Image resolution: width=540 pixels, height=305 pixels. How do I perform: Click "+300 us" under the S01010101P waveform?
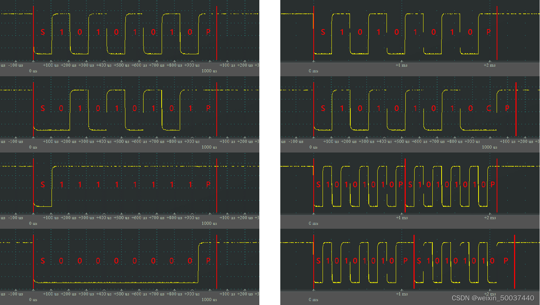tap(86, 142)
